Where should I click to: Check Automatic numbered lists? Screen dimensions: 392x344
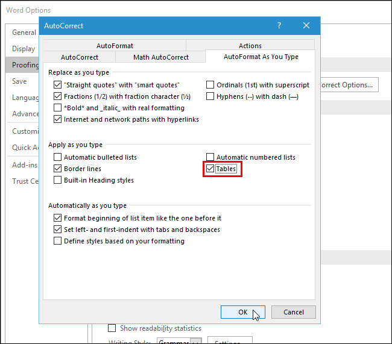coord(210,157)
